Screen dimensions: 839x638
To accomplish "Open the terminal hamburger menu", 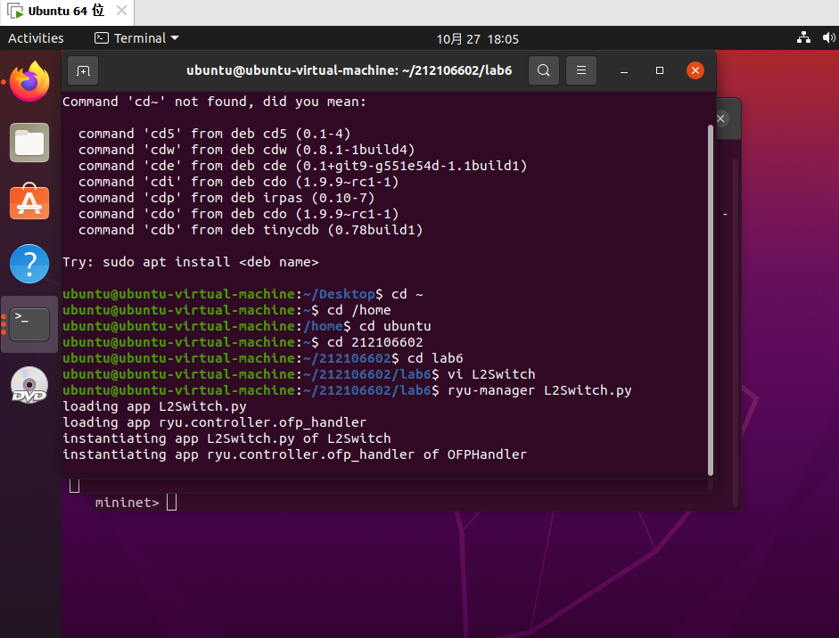I will (x=581, y=70).
